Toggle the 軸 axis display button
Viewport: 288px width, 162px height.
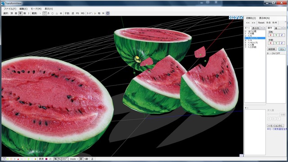click(x=55, y=159)
